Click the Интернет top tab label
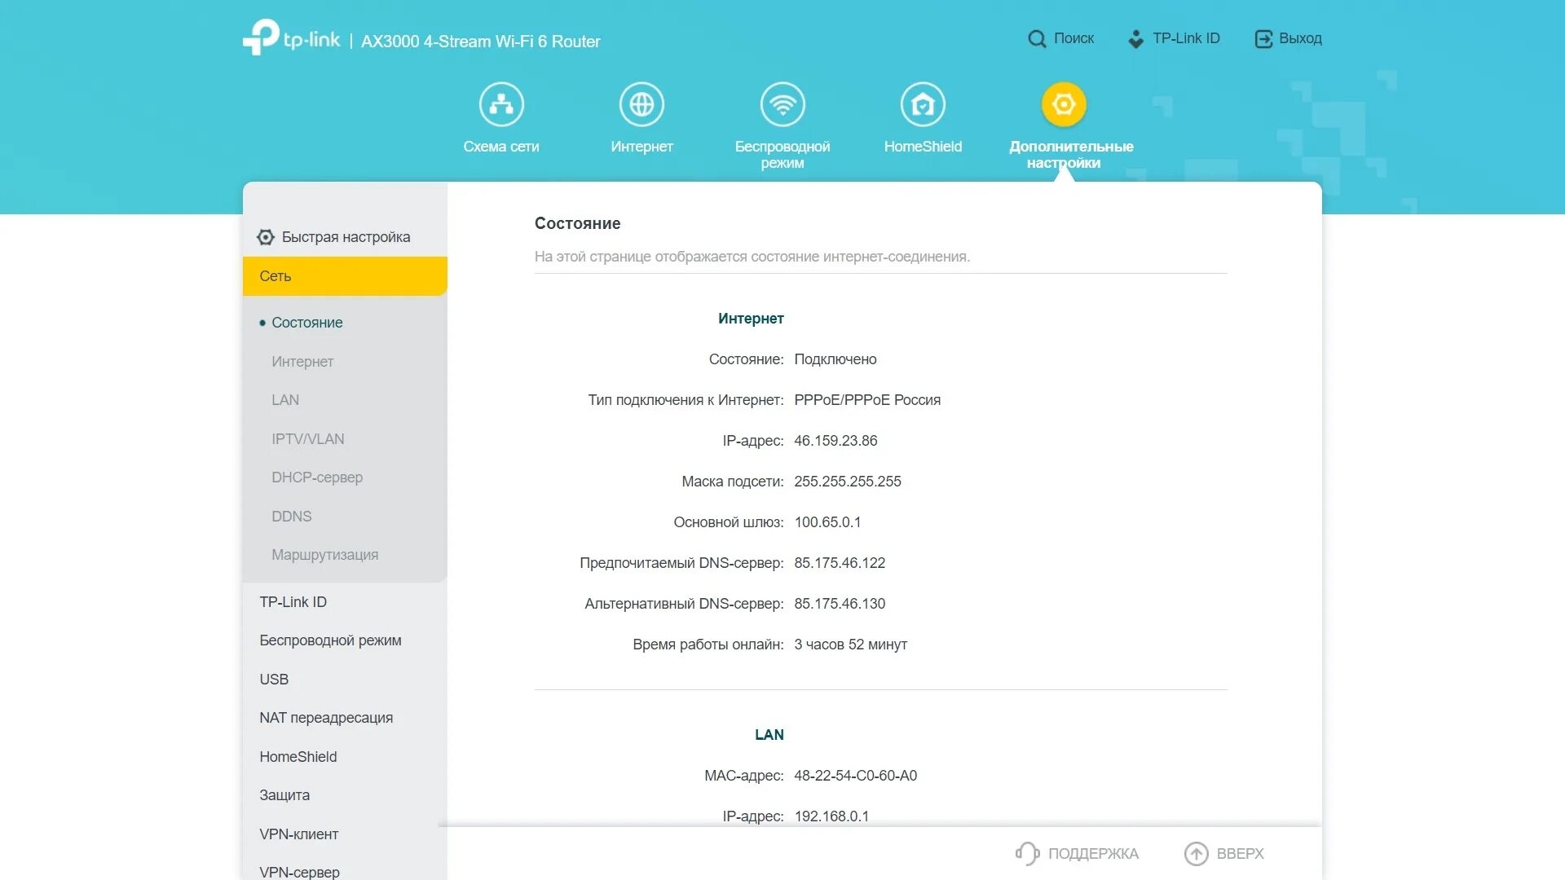 click(x=641, y=147)
